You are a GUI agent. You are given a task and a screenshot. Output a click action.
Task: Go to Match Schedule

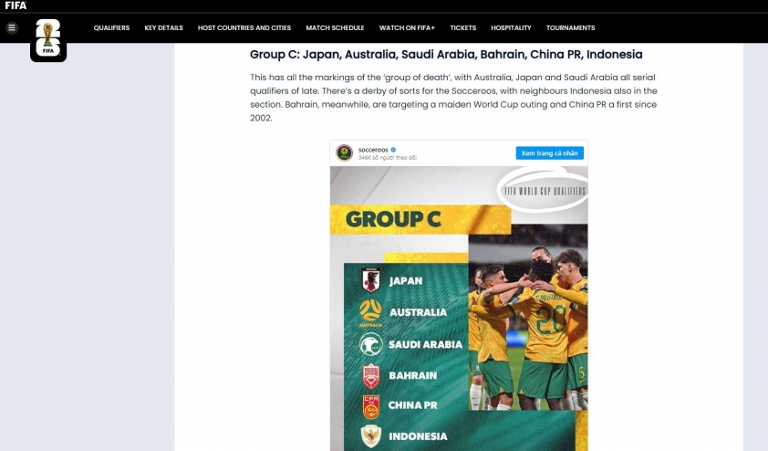335,28
